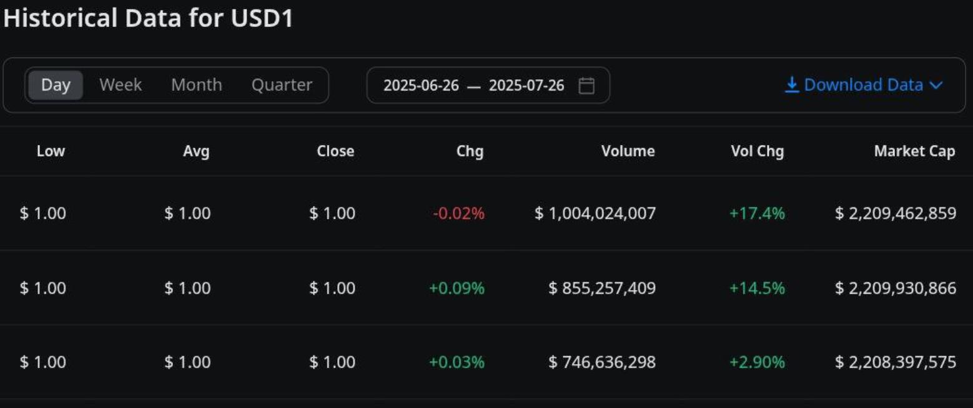Sort by the Close column header
Image resolution: width=973 pixels, height=408 pixels.
click(x=335, y=151)
